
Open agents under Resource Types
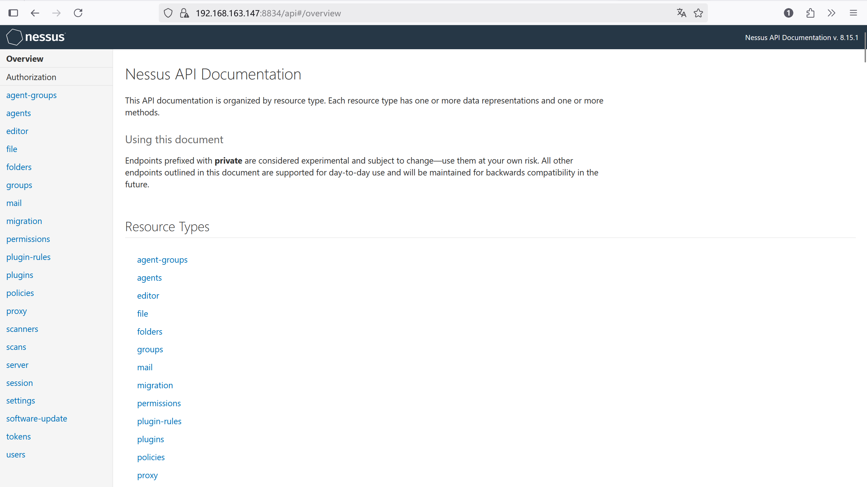click(x=150, y=278)
